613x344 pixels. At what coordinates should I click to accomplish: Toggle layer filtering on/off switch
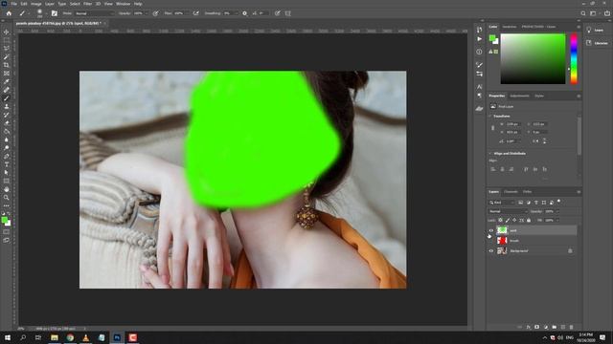[558, 202]
